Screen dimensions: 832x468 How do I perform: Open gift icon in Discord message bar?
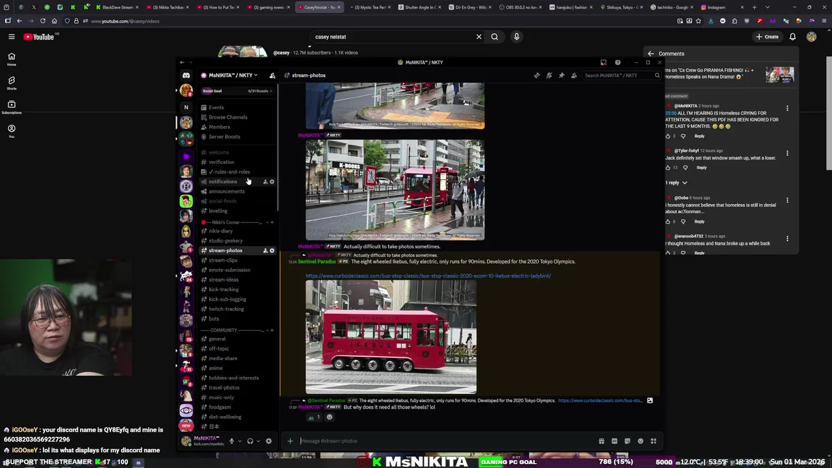tap(601, 441)
